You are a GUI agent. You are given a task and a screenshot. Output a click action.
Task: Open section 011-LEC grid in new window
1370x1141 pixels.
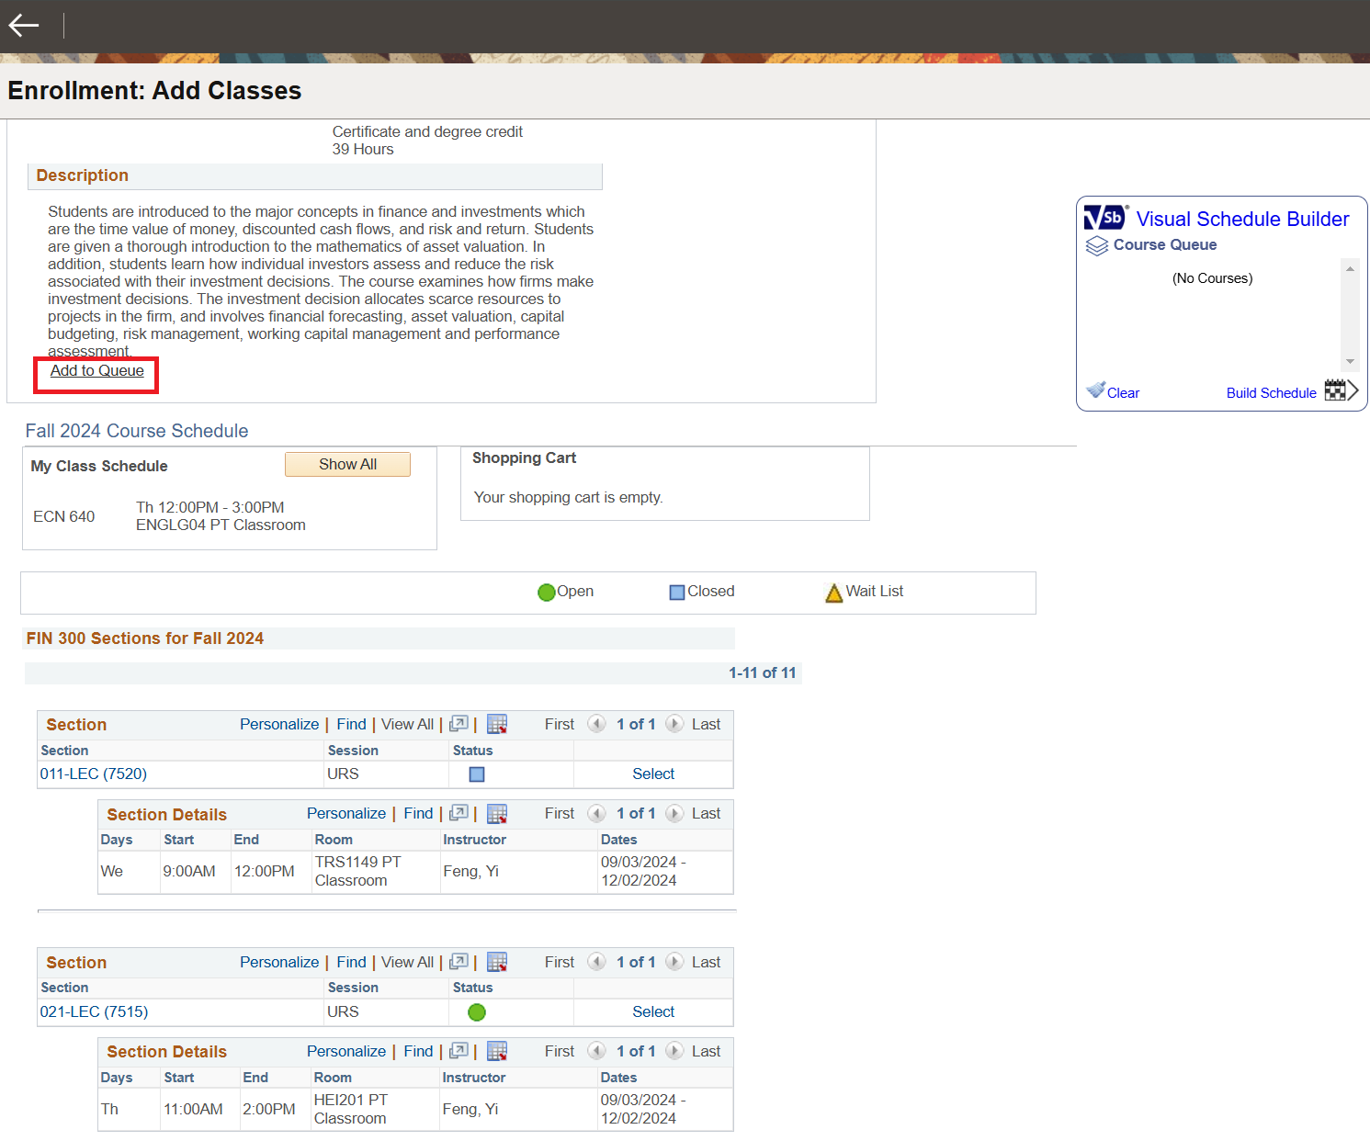(459, 725)
